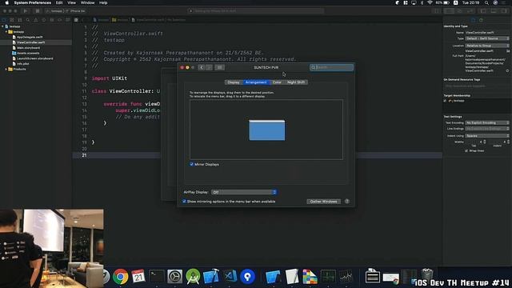This screenshot has width=512, height=288.
Task: Open the Type dropdown in File inspector
Action: [487, 38]
